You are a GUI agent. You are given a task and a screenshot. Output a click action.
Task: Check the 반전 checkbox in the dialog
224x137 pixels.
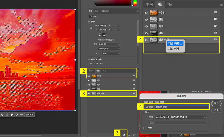click(145, 128)
